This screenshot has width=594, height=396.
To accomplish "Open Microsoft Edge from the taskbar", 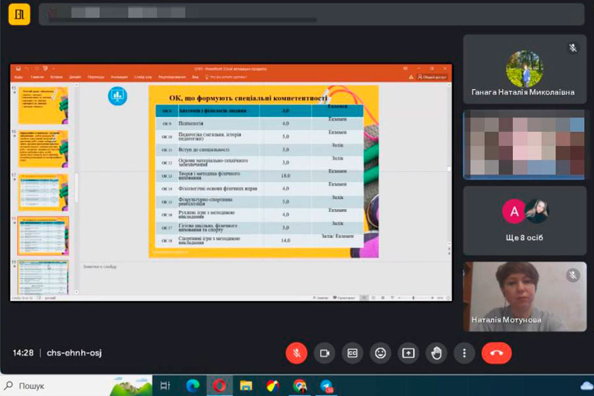I will [192, 385].
